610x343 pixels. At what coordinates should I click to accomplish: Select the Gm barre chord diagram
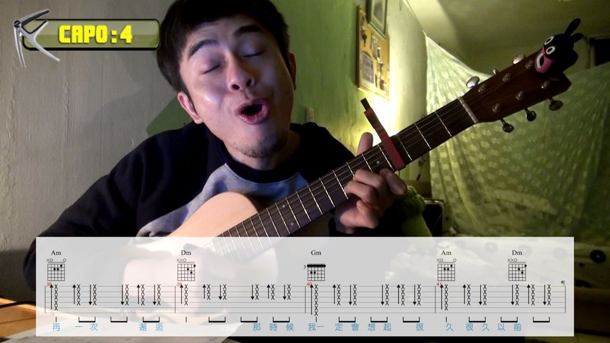click(x=315, y=272)
